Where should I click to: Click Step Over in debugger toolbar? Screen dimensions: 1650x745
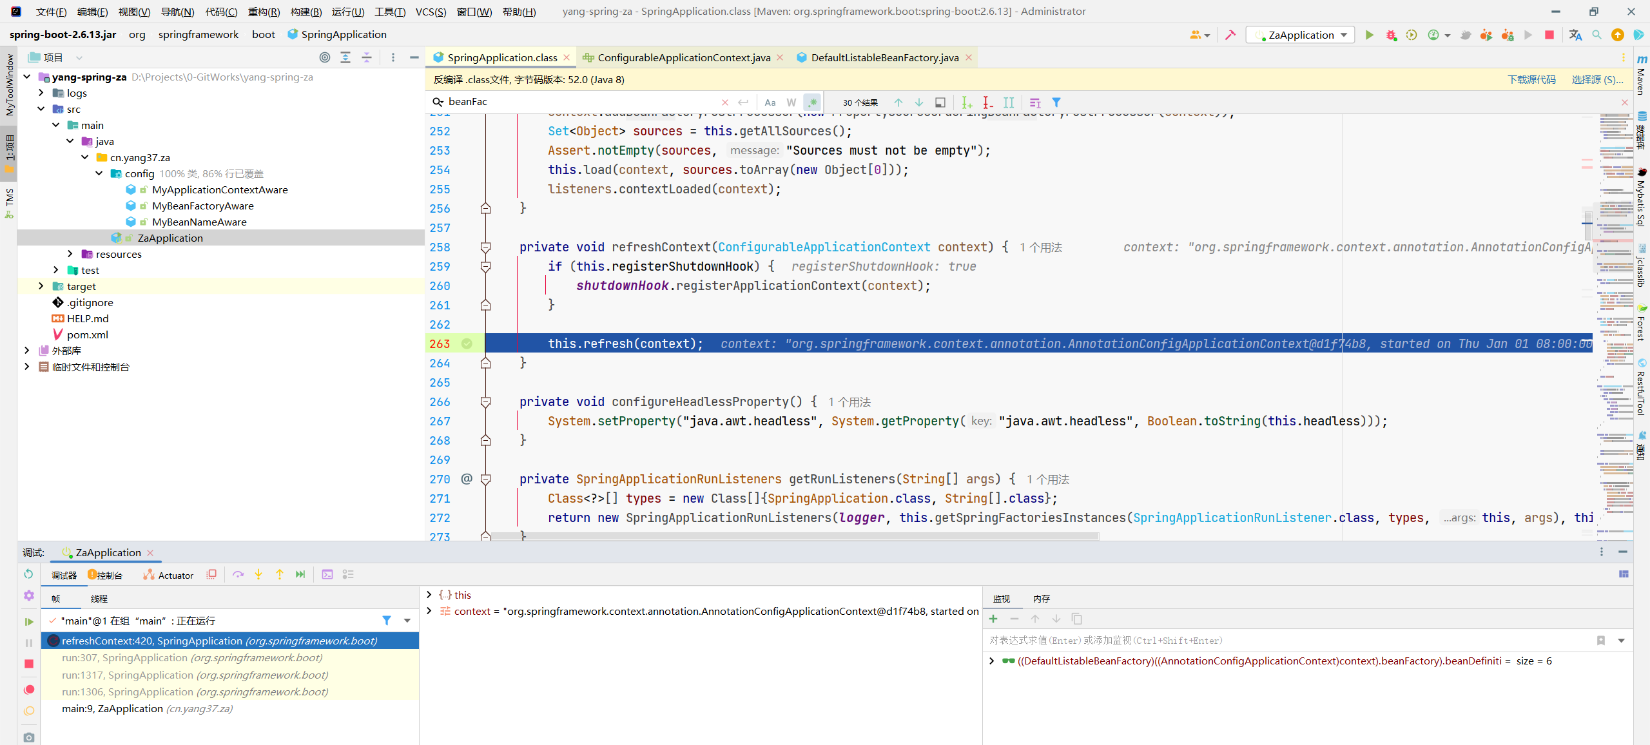[238, 574]
